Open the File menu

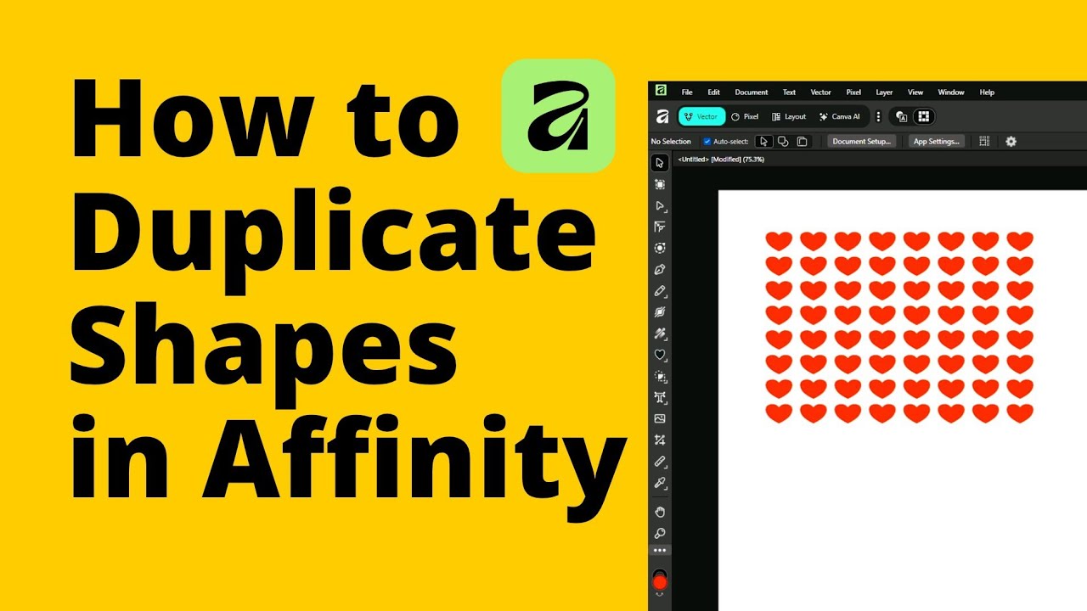[x=687, y=92]
